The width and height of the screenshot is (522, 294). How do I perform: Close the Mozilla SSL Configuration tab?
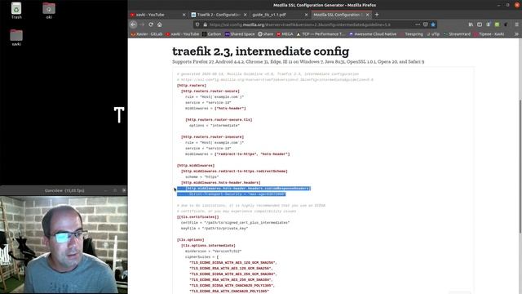point(368,15)
